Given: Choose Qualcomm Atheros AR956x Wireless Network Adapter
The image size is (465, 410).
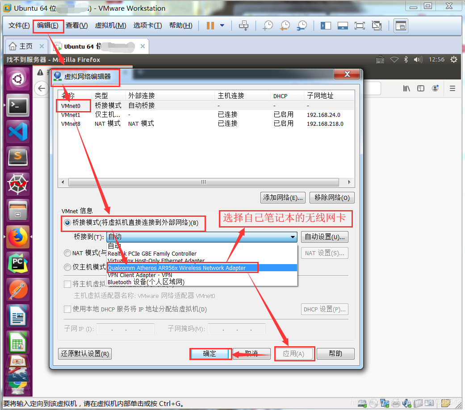Looking at the screenshot, I should pos(202,268).
